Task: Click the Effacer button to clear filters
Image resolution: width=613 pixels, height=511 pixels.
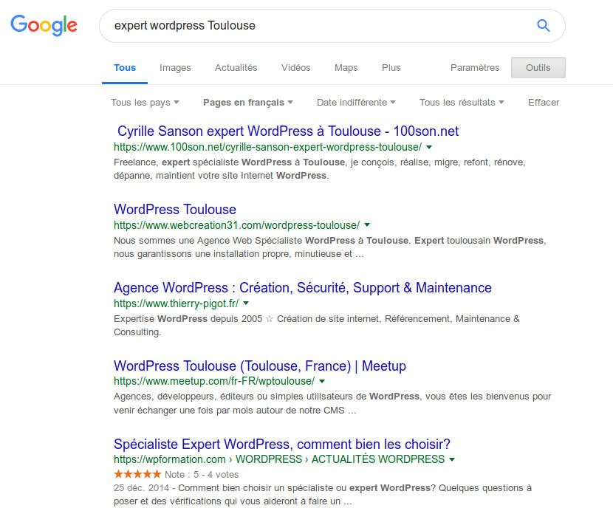Action: pos(543,103)
